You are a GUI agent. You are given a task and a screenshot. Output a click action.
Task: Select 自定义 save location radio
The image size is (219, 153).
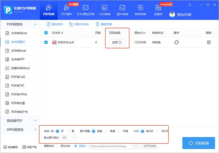(x=76, y=146)
